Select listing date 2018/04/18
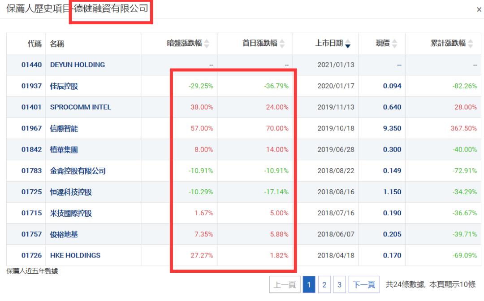484x301 pixels. pyautogui.click(x=336, y=255)
